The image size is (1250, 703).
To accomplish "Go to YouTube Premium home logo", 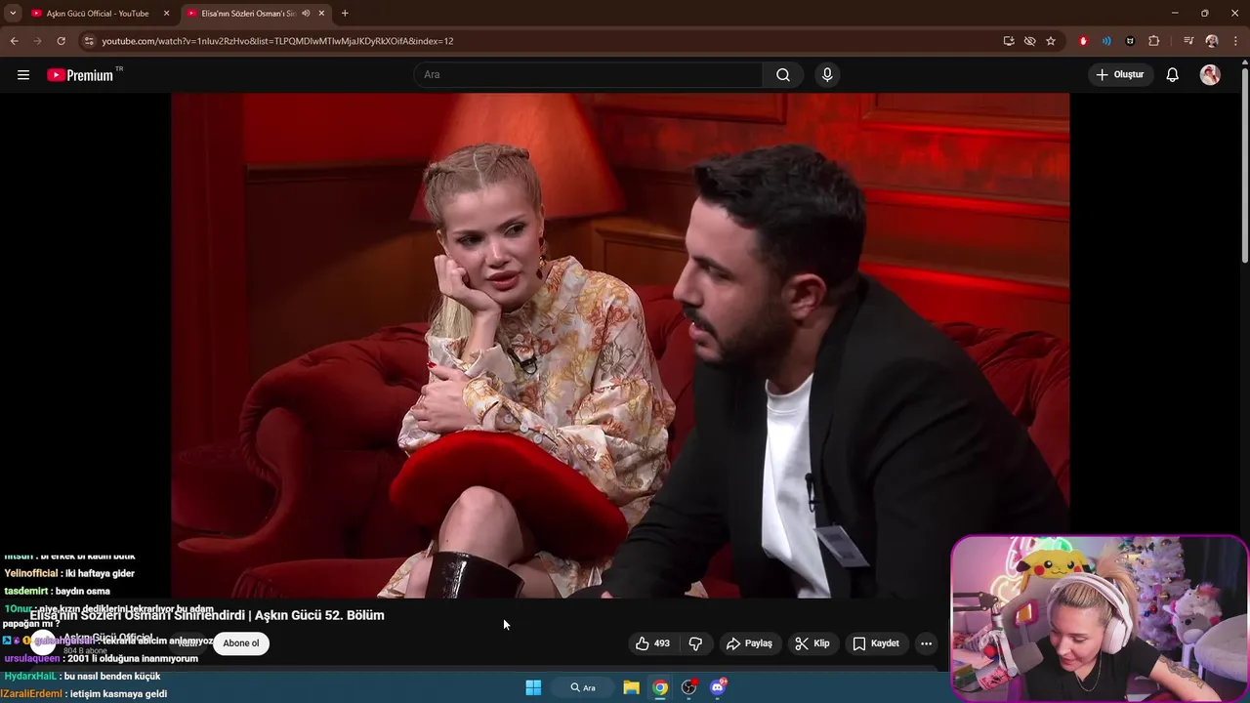I will pos(81,75).
